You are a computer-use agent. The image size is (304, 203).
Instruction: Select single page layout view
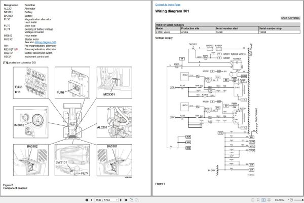(x=253, y=200)
